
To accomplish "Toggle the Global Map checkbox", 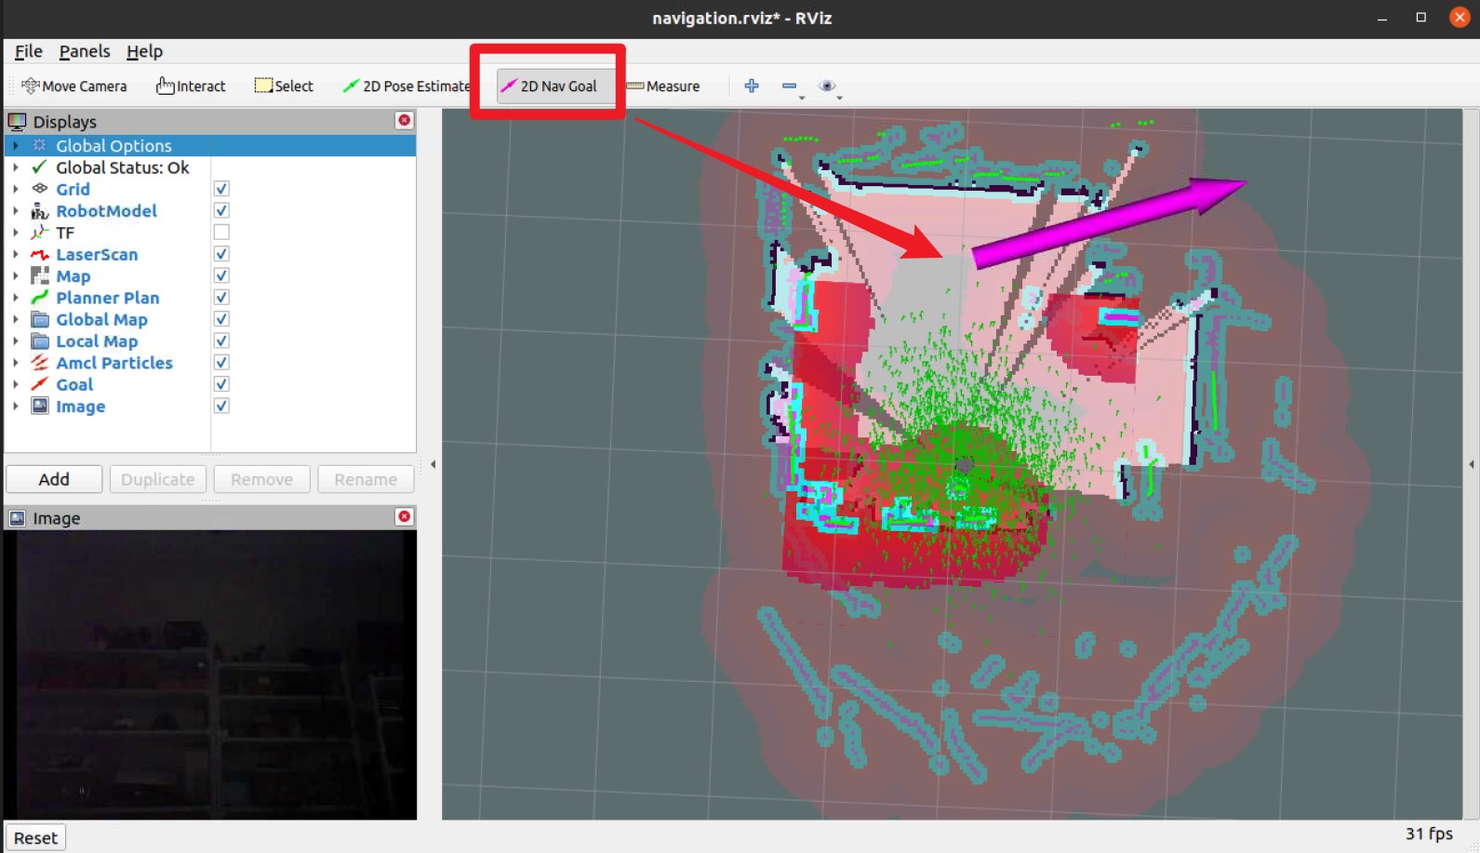I will [221, 319].
